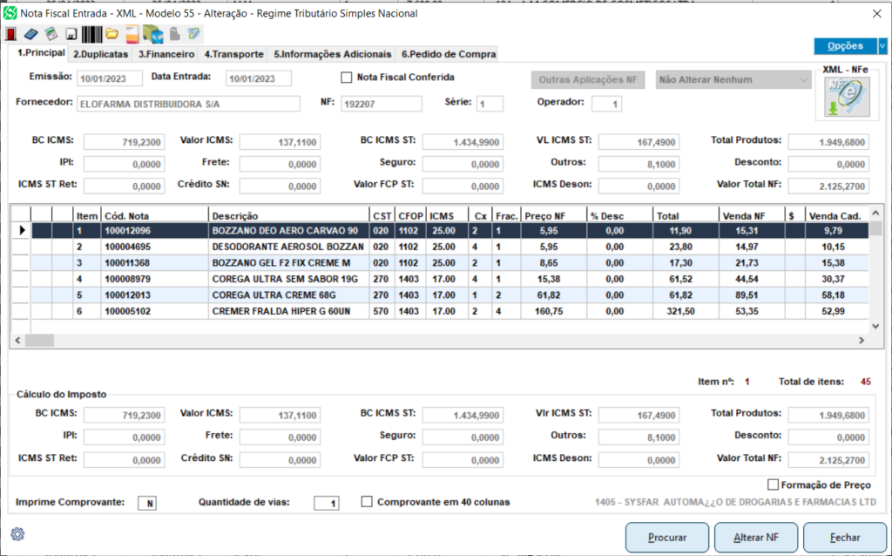Open the Não Alterar Nenhum combo box

[733, 80]
